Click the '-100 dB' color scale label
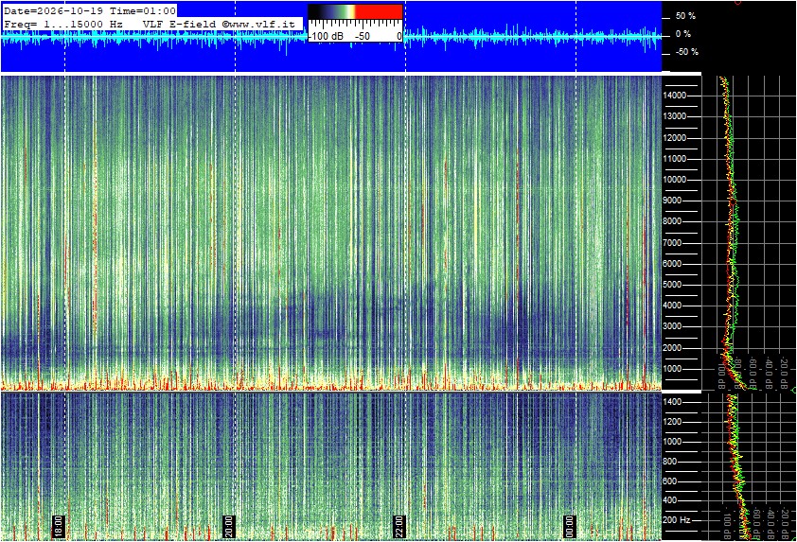Screen dimensions: 797x542 click(326, 37)
